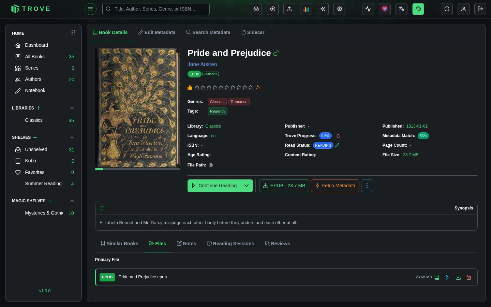Toggle the sidebar layout grid icon beside HOME

point(73,32)
